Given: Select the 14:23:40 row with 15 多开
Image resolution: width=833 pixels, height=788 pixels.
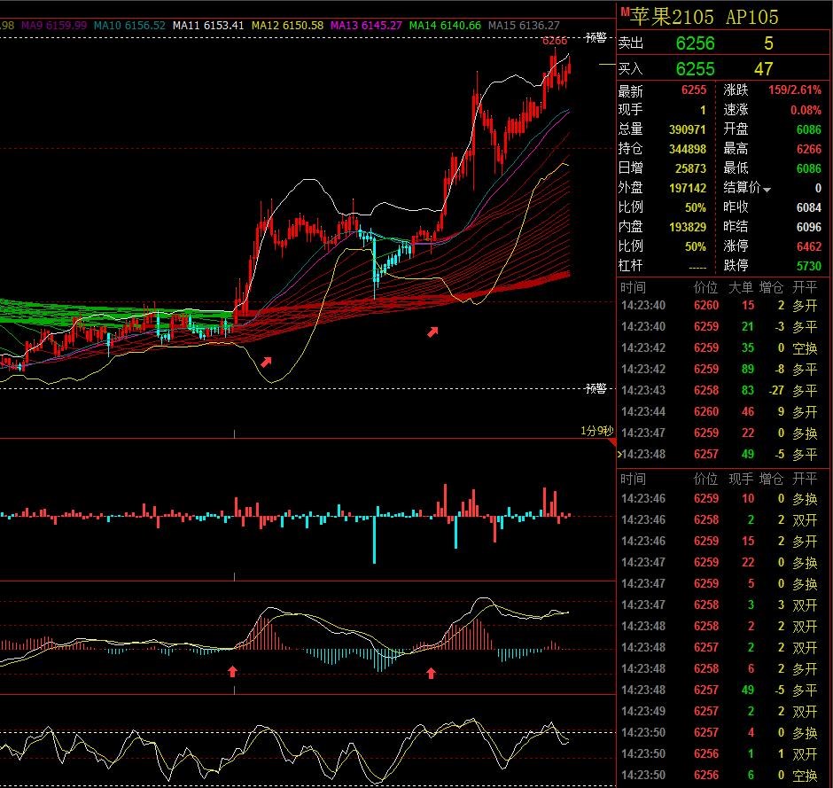Looking at the screenshot, I should click(x=722, y=306).
